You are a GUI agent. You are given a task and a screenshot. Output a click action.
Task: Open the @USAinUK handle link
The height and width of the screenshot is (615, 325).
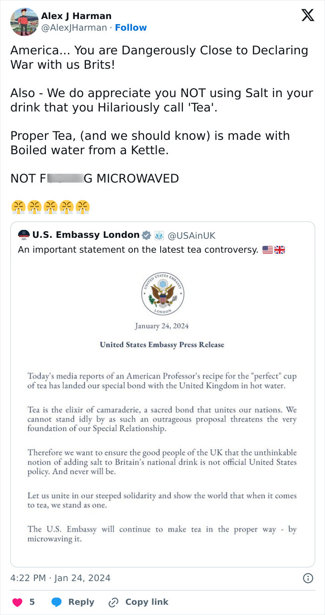pos(191,235)
